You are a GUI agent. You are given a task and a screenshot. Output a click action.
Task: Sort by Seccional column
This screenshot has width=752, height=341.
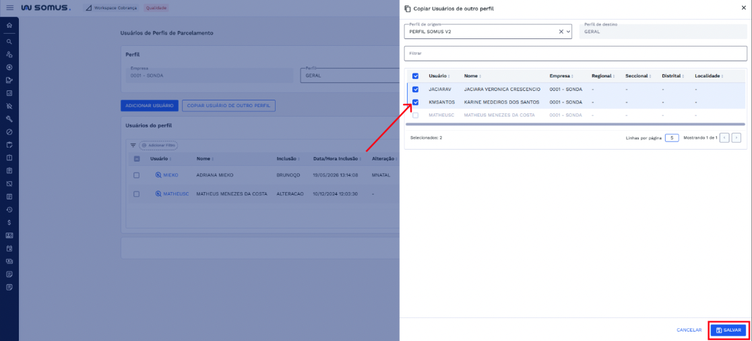tap(639, 75)
